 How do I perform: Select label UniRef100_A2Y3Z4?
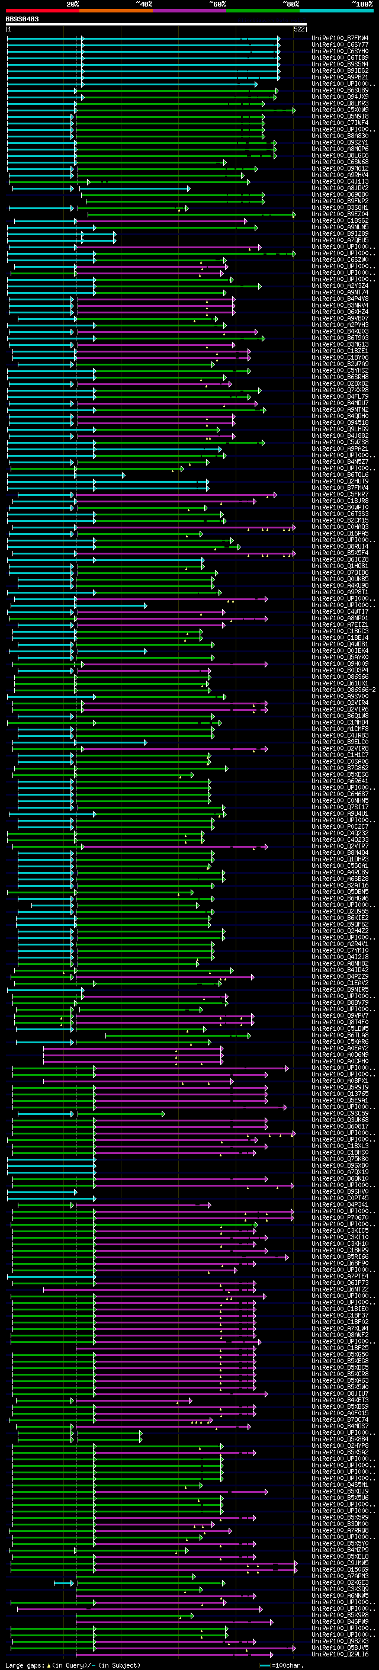click(x=340, y=286)
